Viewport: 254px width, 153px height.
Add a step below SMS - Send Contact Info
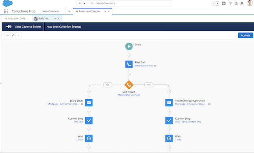point(169,129)
